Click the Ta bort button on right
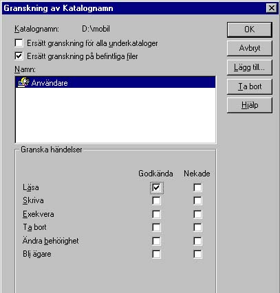 250,86
